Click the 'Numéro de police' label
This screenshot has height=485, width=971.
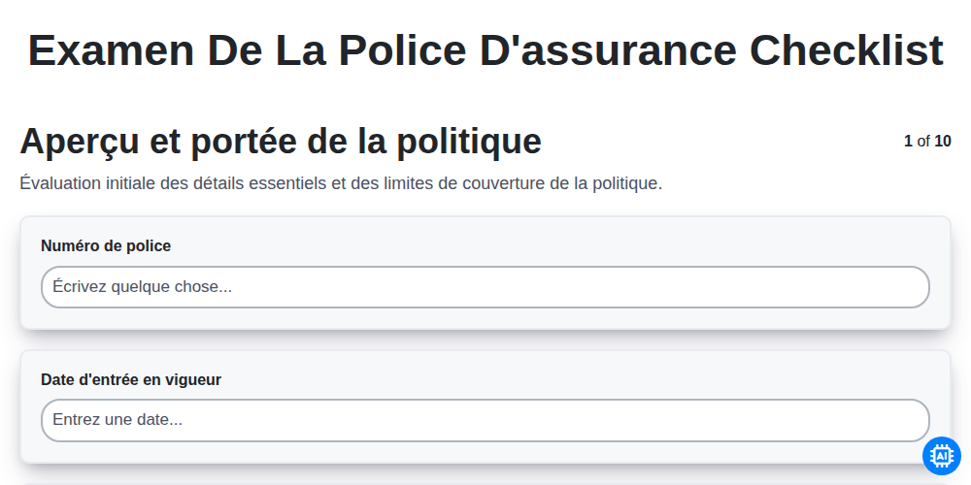106,246
